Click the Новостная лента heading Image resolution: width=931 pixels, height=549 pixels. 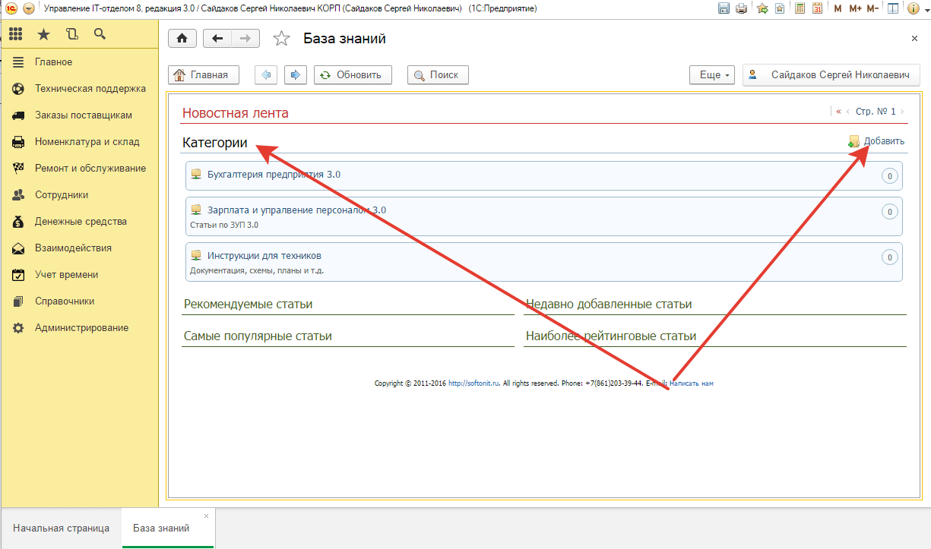pyautogui.click(x=236, y=113)
